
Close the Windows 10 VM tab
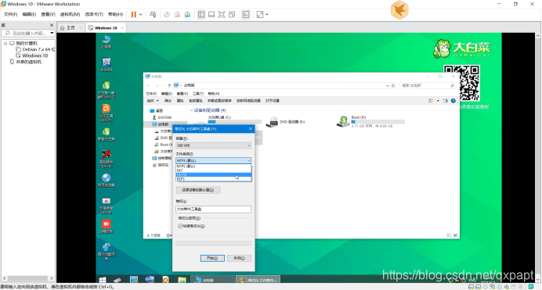click(x=122, y=28)
